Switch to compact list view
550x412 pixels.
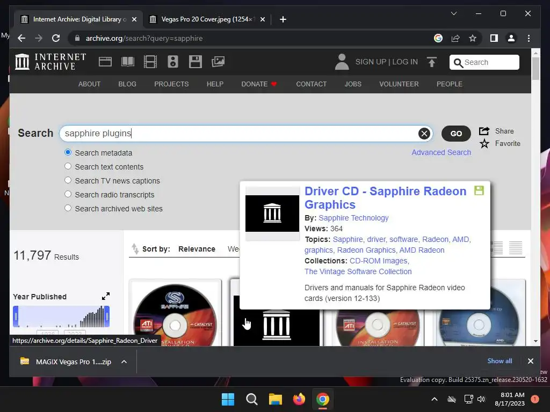(x=516, y=248)
